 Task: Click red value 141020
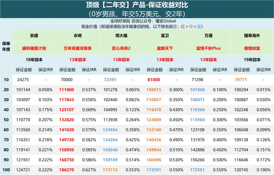pos(67,130)
